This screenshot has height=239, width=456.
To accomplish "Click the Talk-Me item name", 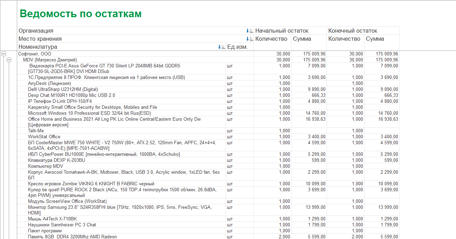I will [x=36, y=131].
